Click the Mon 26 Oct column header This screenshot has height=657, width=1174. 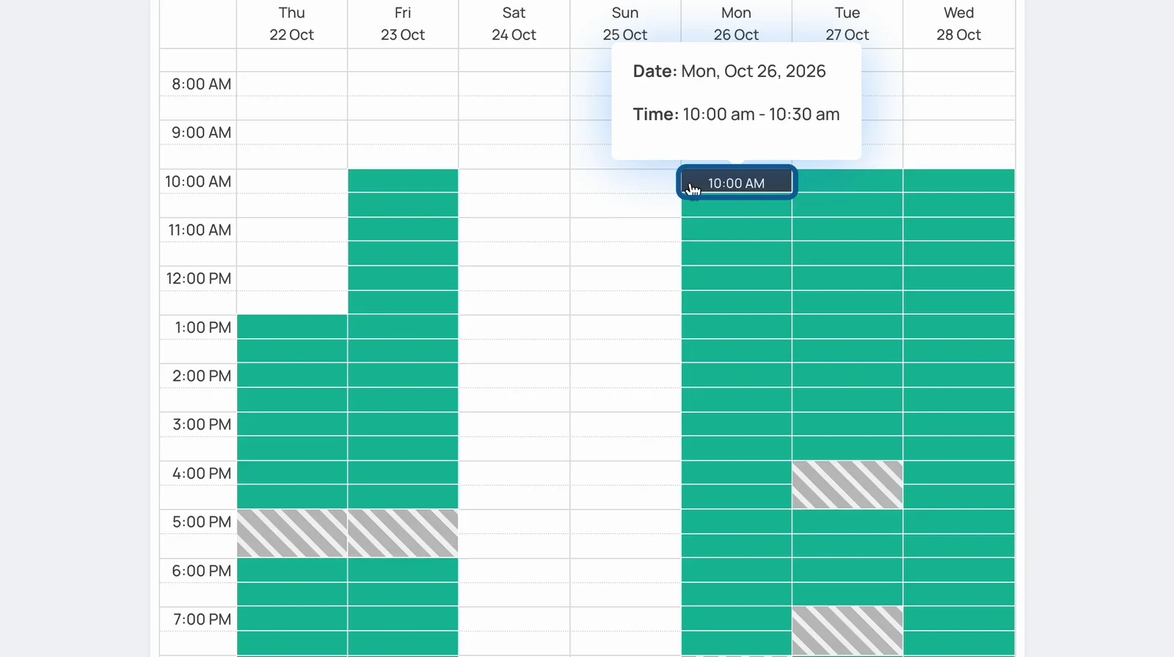736,23
